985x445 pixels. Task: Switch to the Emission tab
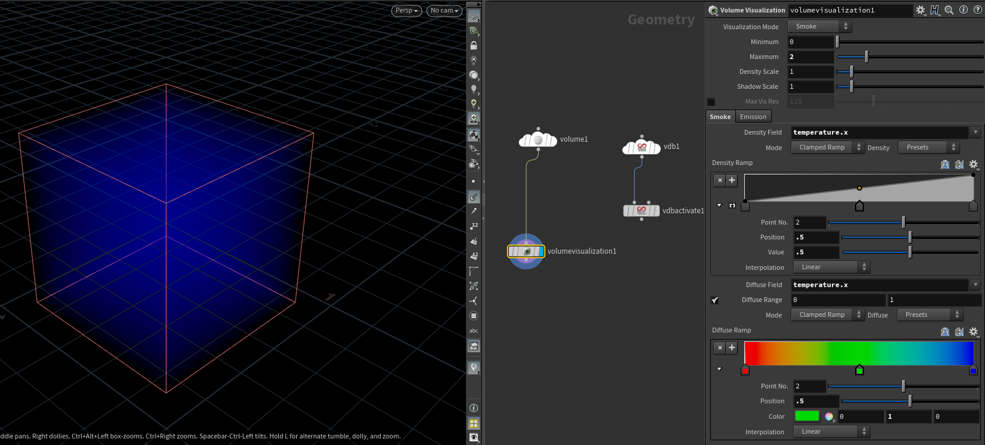(x=753, y=117)
